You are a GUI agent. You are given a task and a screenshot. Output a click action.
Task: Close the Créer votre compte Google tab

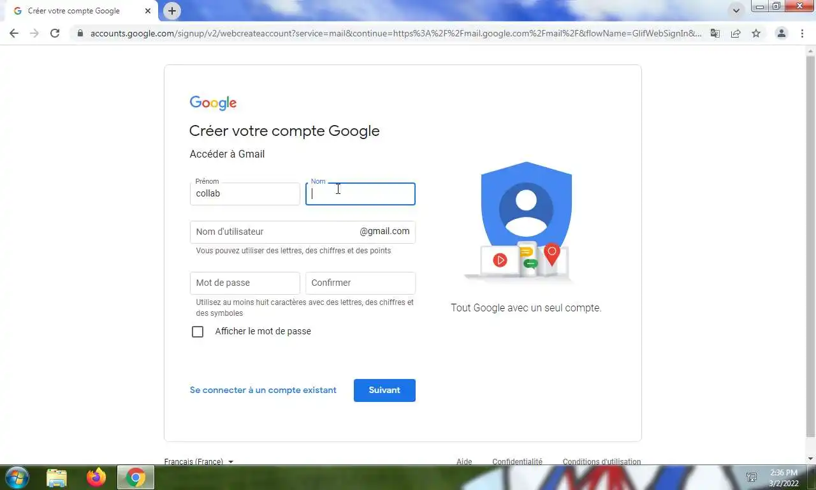pos(148,11)
